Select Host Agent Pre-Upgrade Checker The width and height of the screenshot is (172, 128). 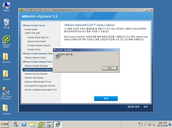point(40,86)
